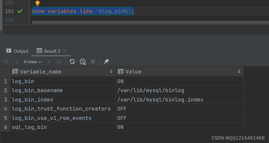Click the yellow intention lightbulb icon
This screenshot has height=143, width=269.
point(37,3)
